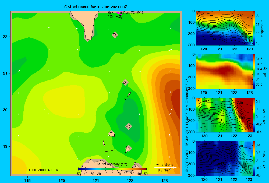The height and width of the screenshot is (183, 269).
Task: Click the 'temperature' axis label
Action: (262, 28)
